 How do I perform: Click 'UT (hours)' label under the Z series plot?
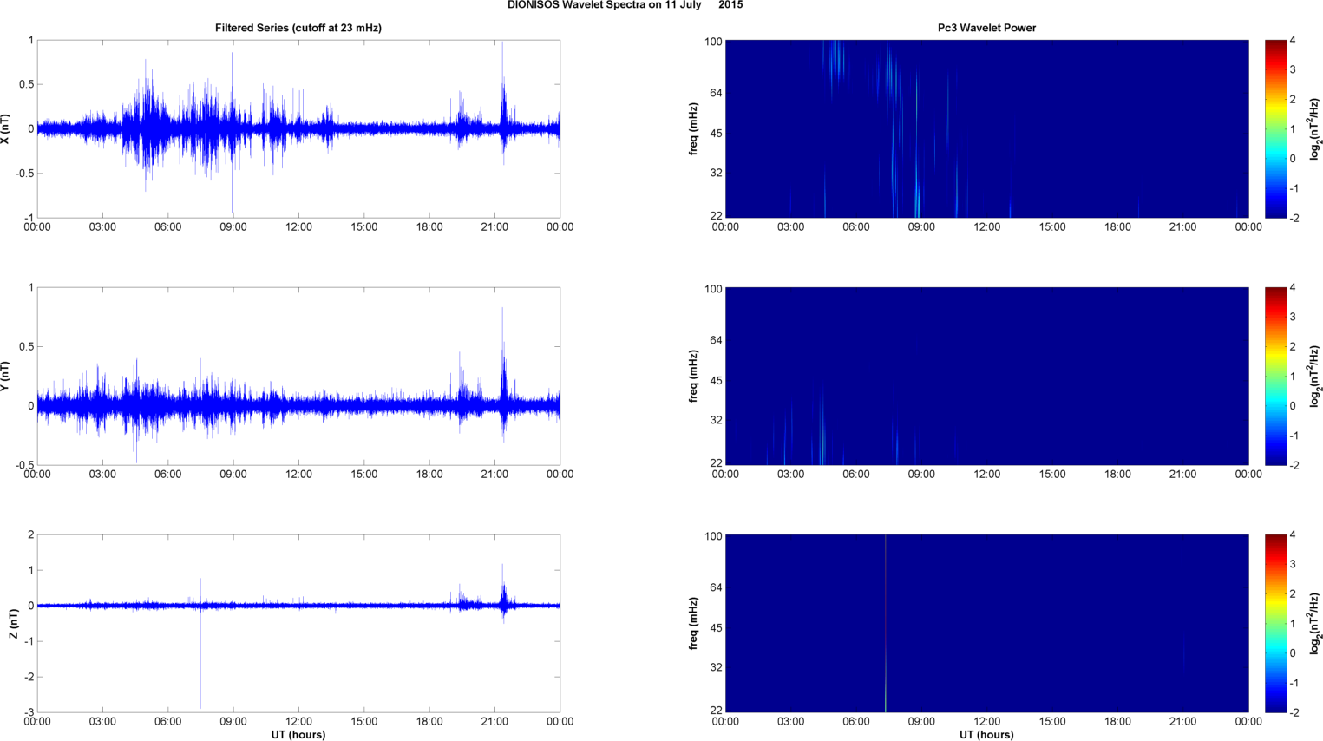click(x=298, y=734)
